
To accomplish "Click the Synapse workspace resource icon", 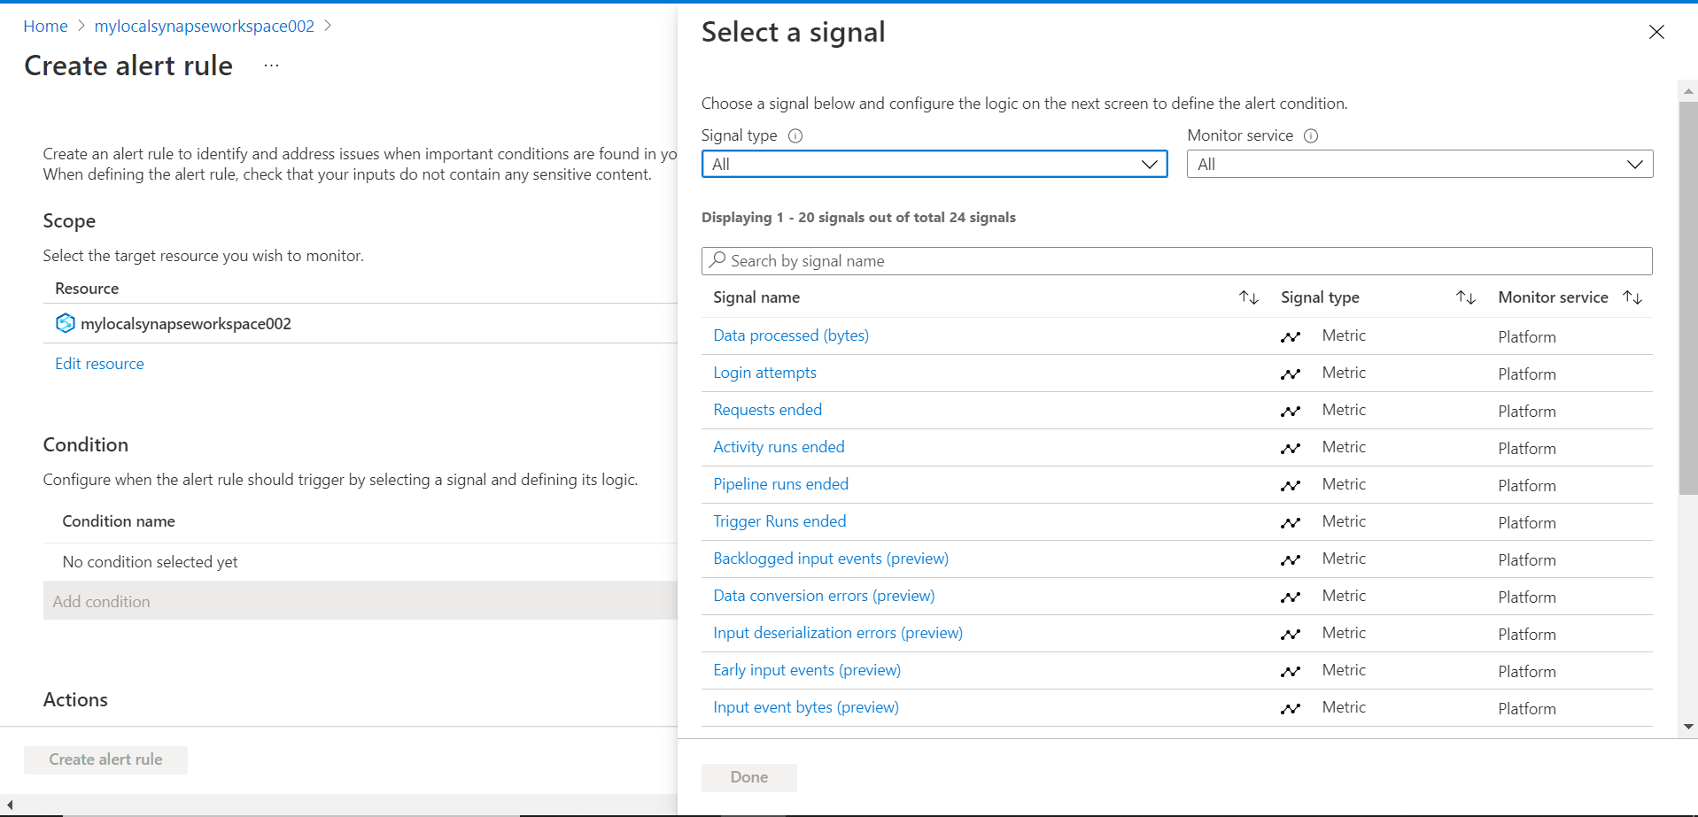I will [66, 323].
